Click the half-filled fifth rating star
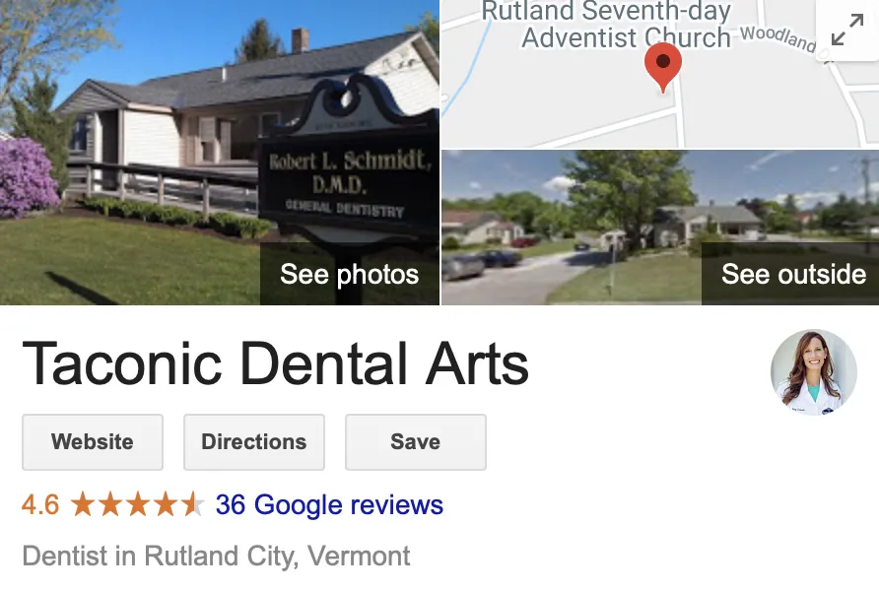Image resolution: width=879 pixels, height=591 pixels. click(x=193, y=504)
